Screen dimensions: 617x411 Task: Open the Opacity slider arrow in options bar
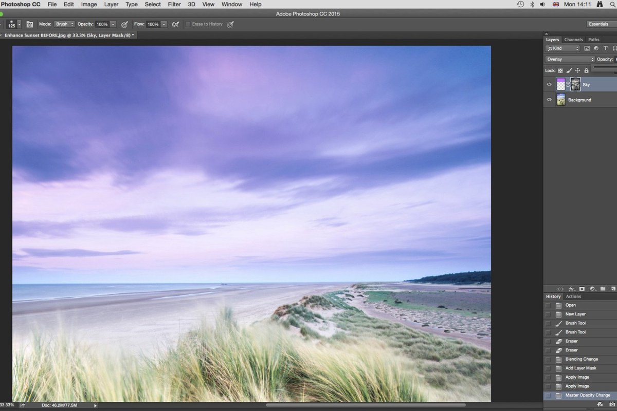113,24
